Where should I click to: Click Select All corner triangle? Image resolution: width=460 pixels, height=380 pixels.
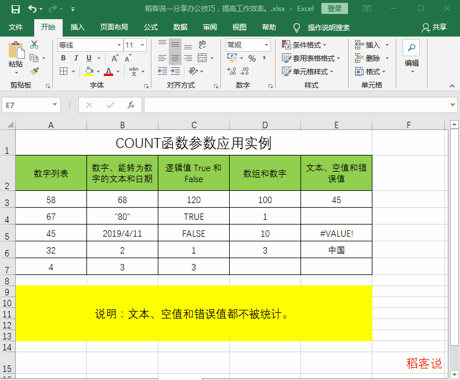coord(10,125)
